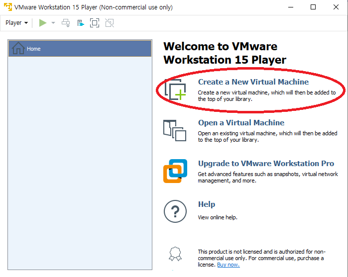Click 'View online help.' text

click(x=218, y=217)
